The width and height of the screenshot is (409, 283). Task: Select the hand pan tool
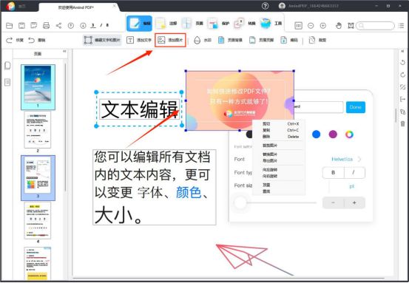point(339,26)
